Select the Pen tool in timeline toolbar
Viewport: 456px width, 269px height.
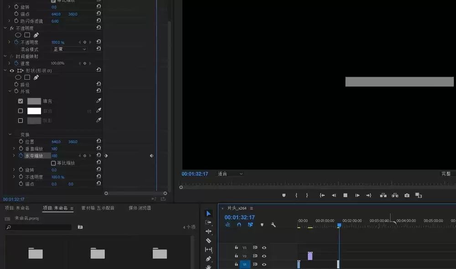tap(208, 259)
